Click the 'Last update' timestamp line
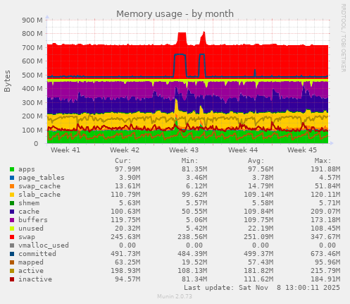Screen dimensions: 350x304 click(262, 288)
